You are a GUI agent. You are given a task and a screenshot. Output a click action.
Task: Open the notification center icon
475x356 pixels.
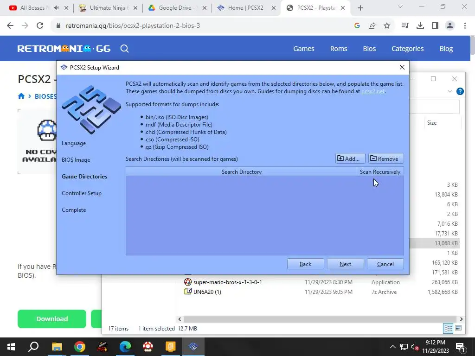coord(461,347)
